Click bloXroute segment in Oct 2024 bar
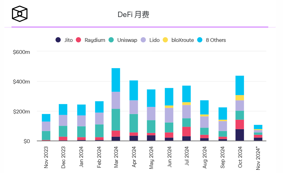 tap(240, 98)
